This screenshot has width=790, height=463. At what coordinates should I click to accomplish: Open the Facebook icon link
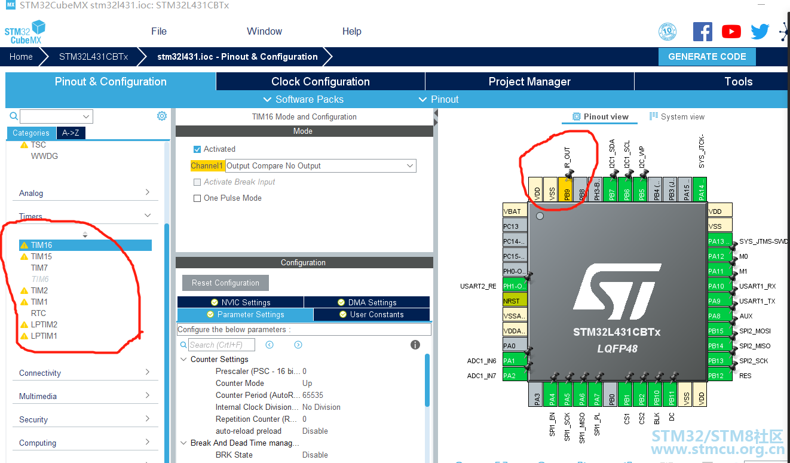point(702,32)
